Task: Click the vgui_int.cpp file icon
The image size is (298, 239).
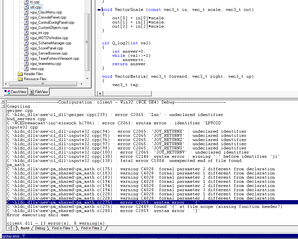Action: point(26,33)
